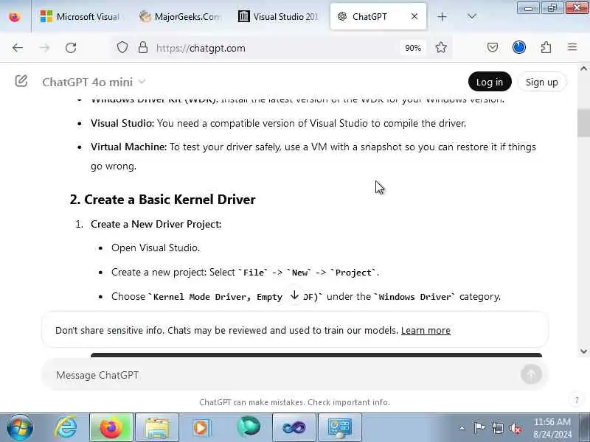Viewport: 590px width, 442px height.
Task: Open Firefox application hamburger menu
Action: 572,47
